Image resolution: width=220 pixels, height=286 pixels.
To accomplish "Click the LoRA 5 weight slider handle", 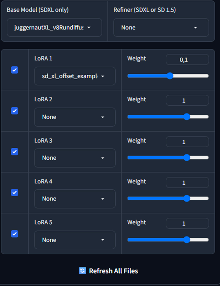I will [187, 240].
